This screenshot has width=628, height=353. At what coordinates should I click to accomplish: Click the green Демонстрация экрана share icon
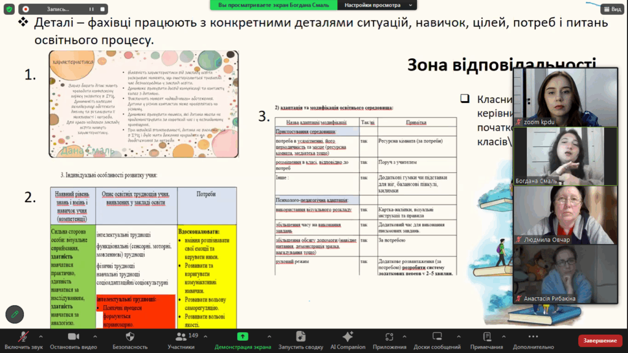pyautogui.click(x=243, y=337)
